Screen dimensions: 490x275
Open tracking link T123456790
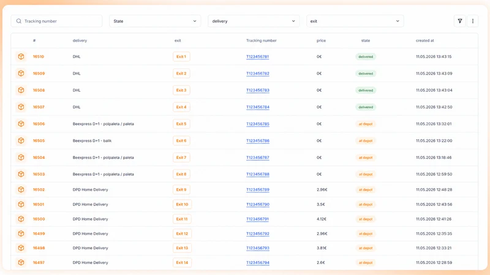[x=258, y=205]
